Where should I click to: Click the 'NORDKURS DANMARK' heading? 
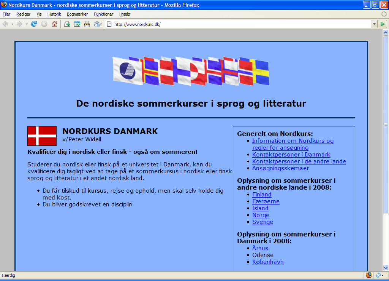click(110, 131)
